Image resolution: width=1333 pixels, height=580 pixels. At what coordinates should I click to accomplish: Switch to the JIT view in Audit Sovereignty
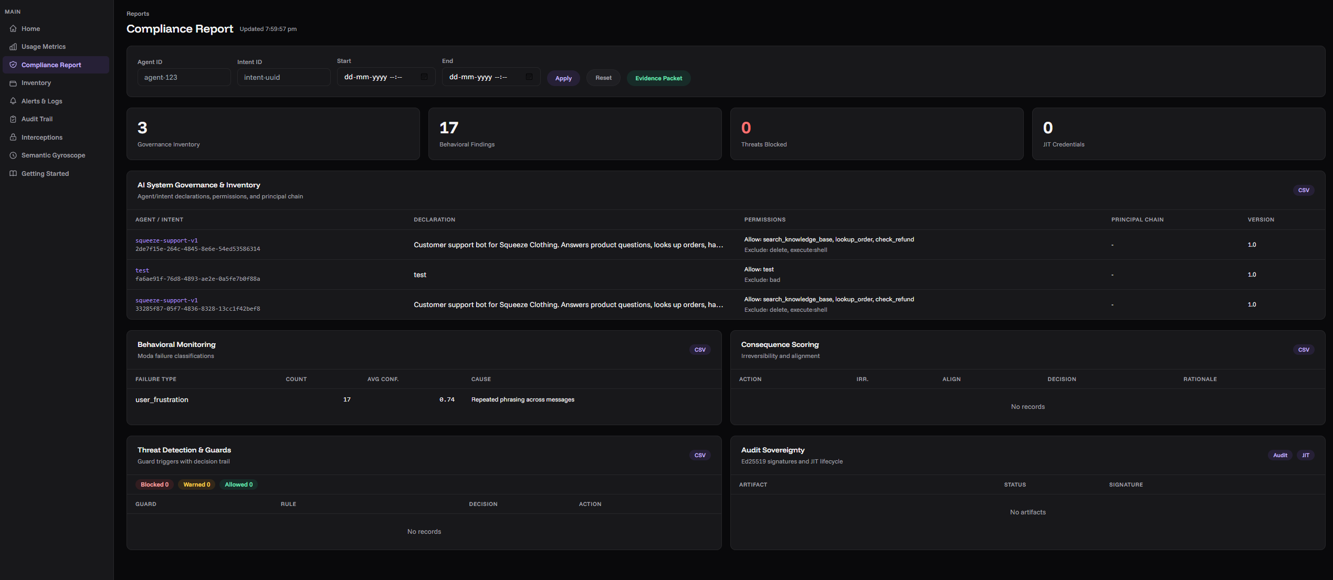pos(1305,455)
